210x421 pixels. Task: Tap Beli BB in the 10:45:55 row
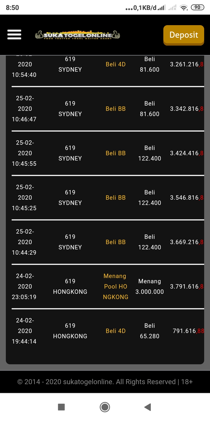coord(116,153)
